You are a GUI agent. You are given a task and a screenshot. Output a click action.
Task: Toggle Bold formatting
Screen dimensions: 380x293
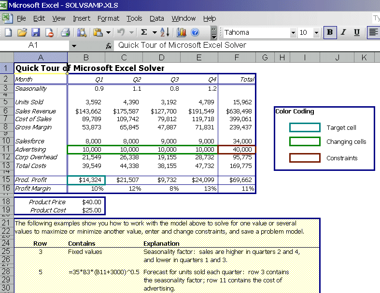point(330,32)
